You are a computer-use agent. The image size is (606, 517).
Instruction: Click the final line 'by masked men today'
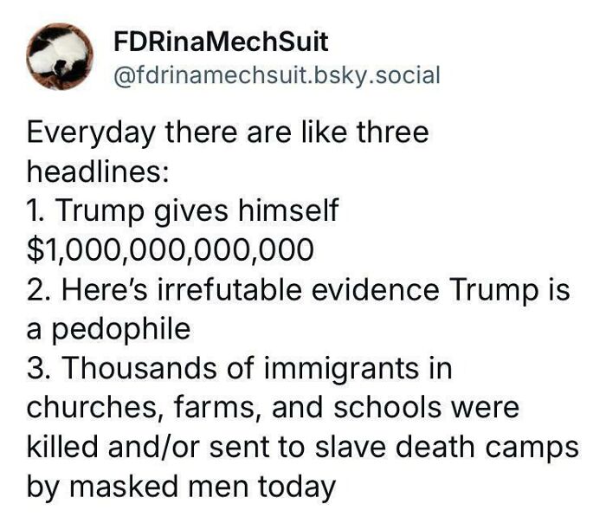tap(181, 487)
